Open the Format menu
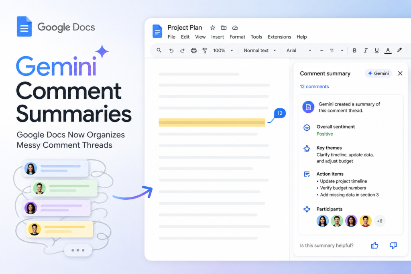This screenshot has height=274, width=411. [237, 37]
